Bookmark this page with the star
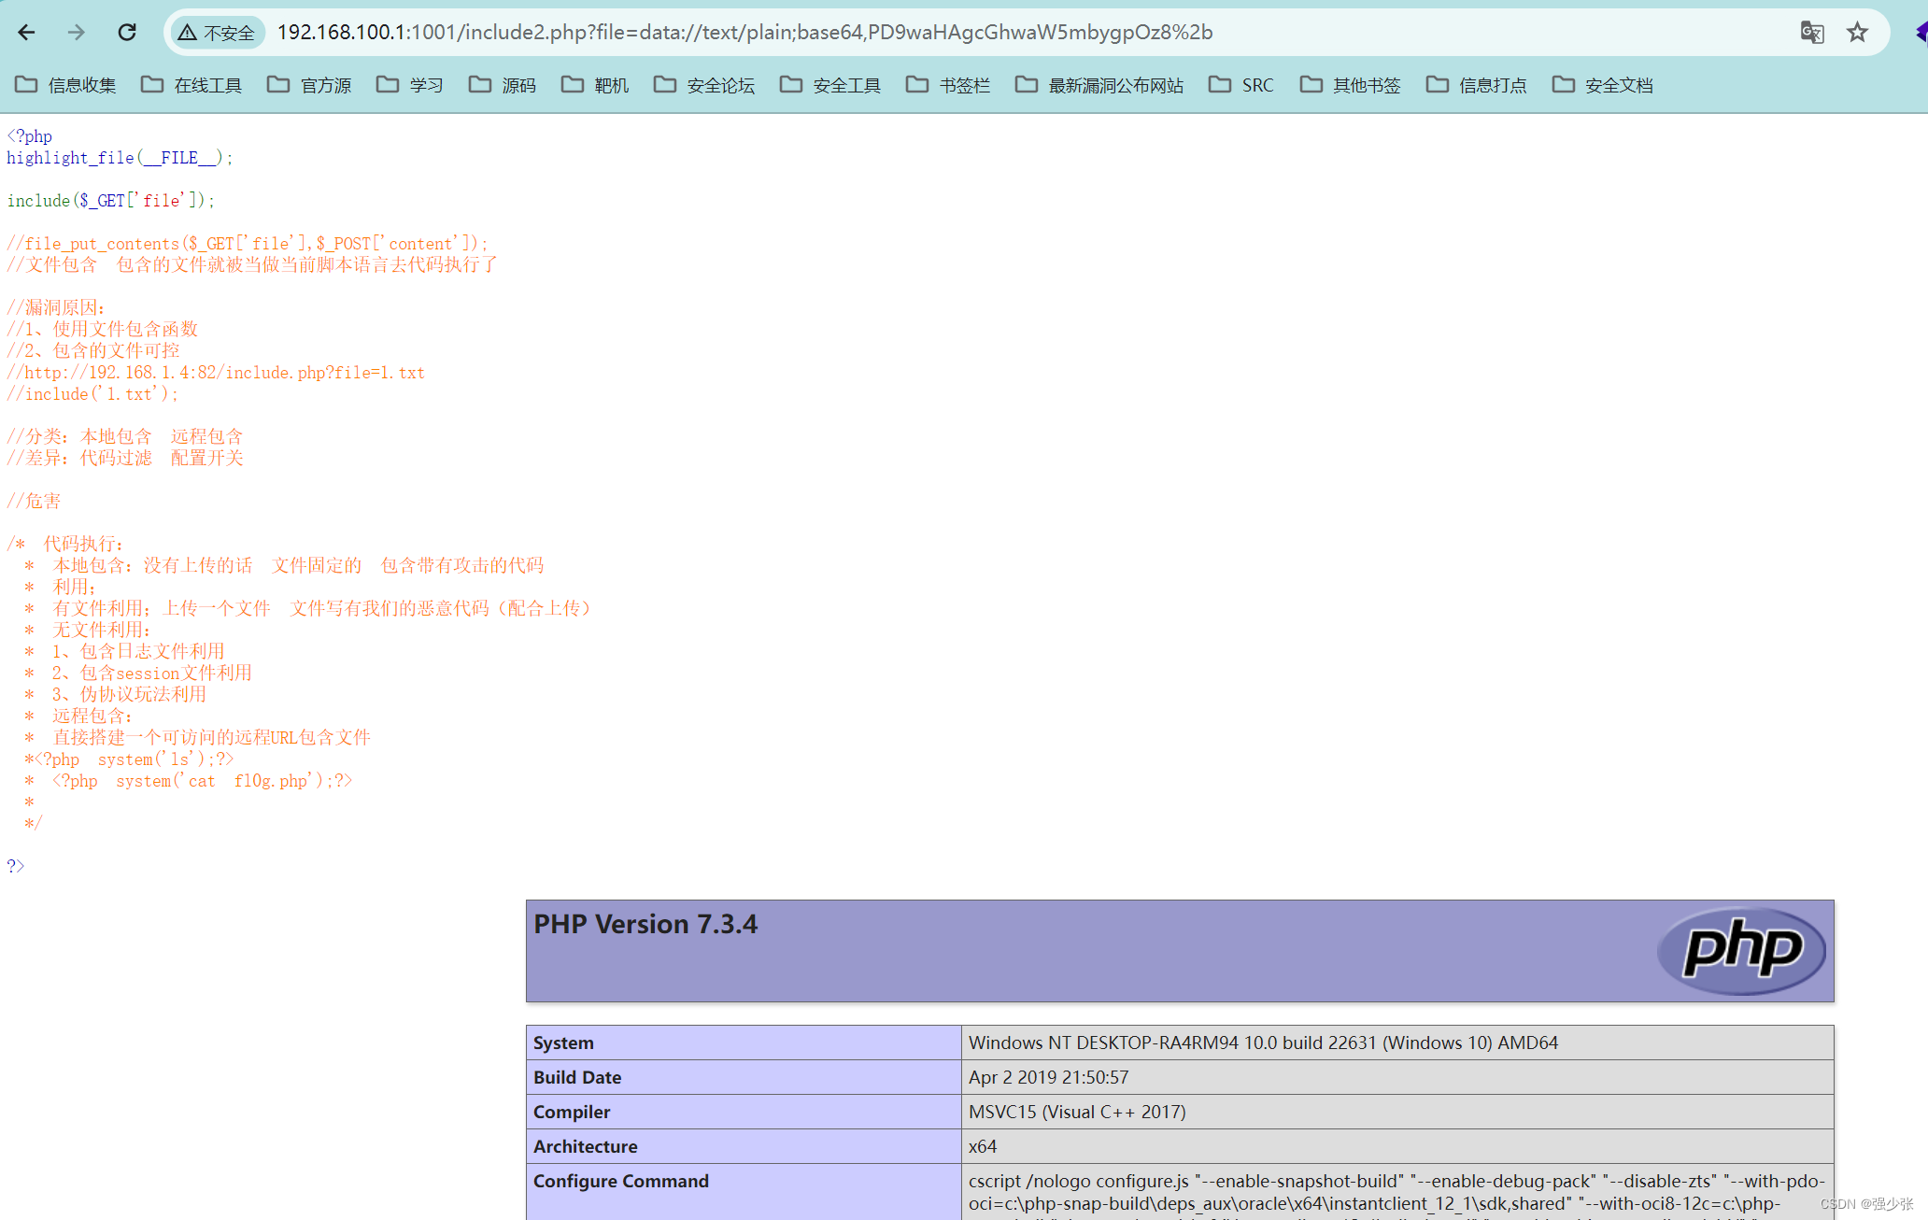 click(1857, 33)
